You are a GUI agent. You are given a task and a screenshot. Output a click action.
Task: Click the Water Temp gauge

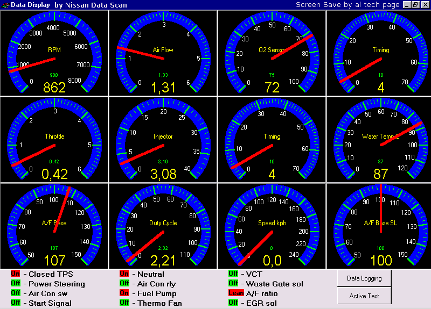(x=381, y=139)
